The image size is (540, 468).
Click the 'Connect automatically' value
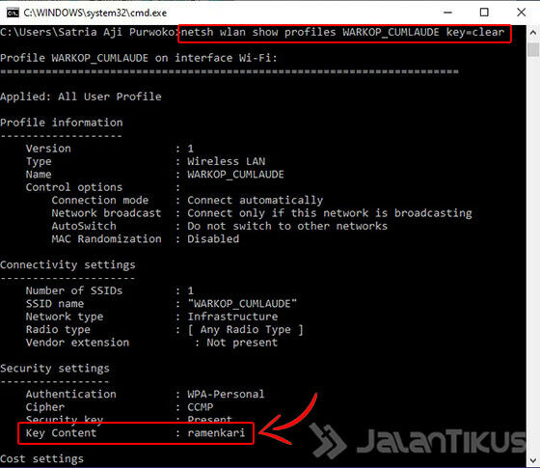(x=256, y=201)
